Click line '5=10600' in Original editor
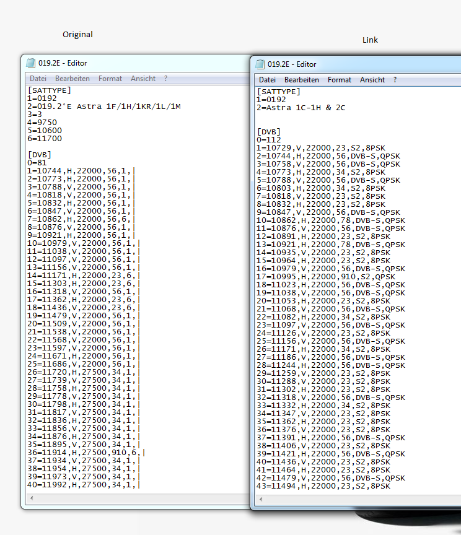This screenshot has height=535, width=461. coord(45,131)
